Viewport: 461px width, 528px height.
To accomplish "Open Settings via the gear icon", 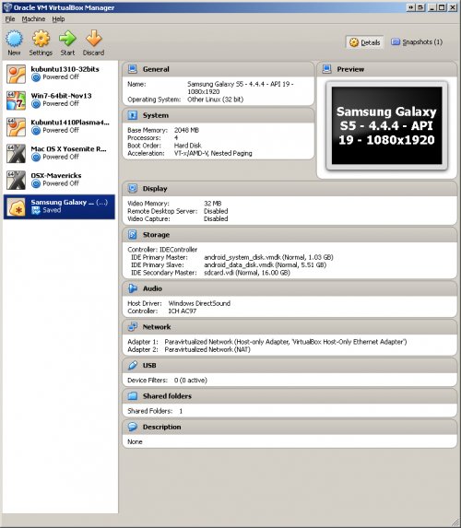I will pos(41,39).
